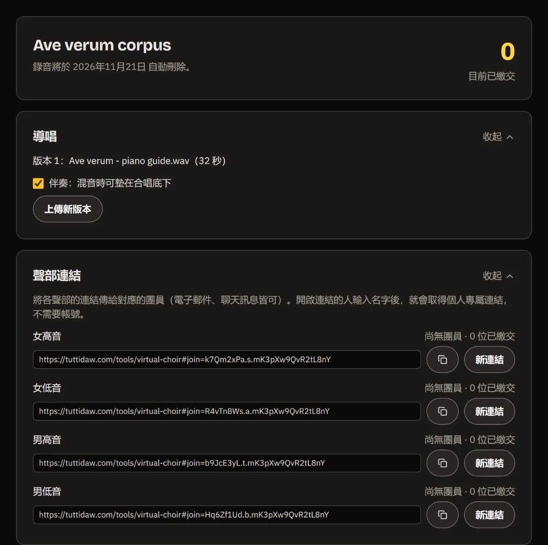
Task: Generate a new link for 女高音
Action: (x=490, y=360)
